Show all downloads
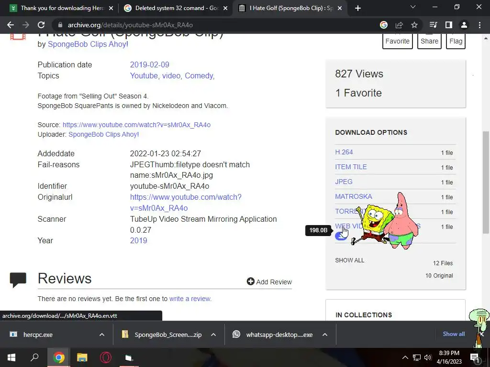 point(454,334)
